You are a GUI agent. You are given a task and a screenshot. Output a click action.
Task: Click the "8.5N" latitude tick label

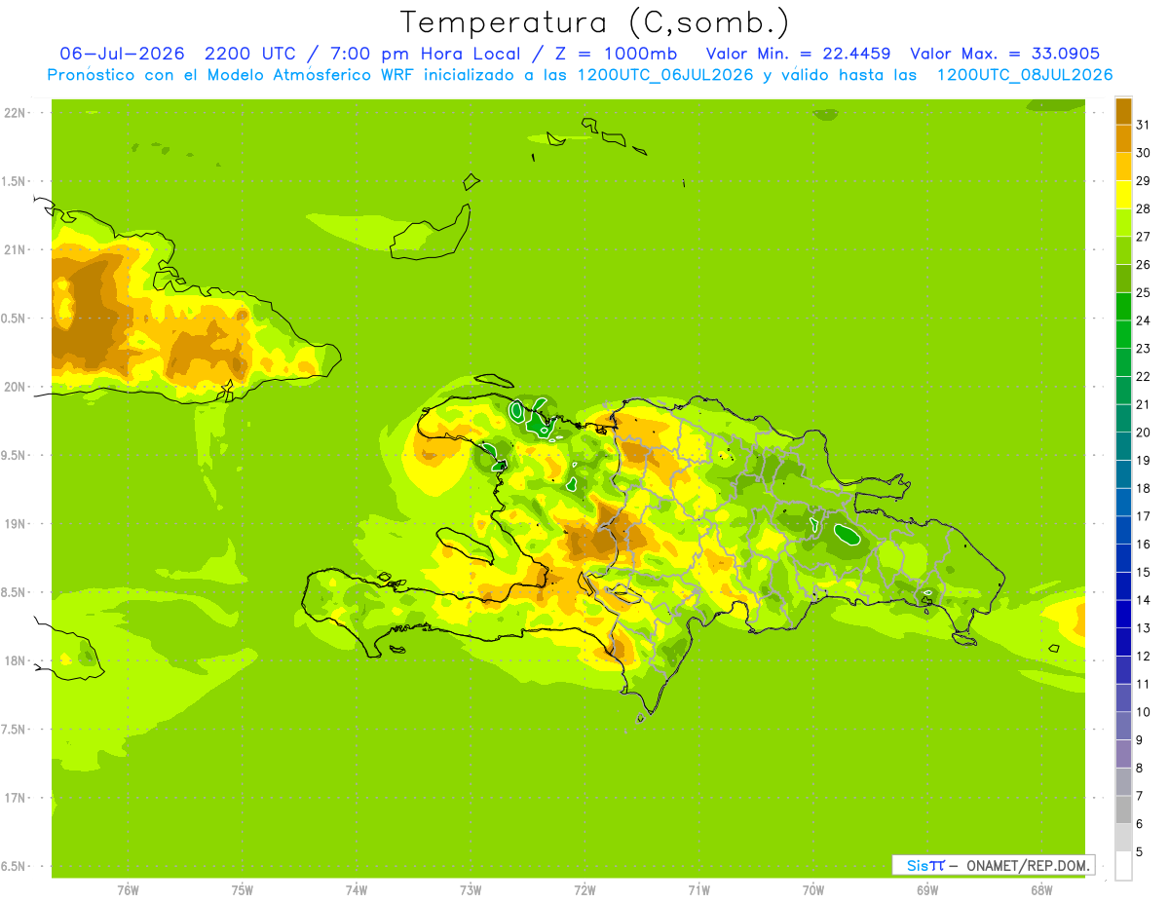[15, 592]
